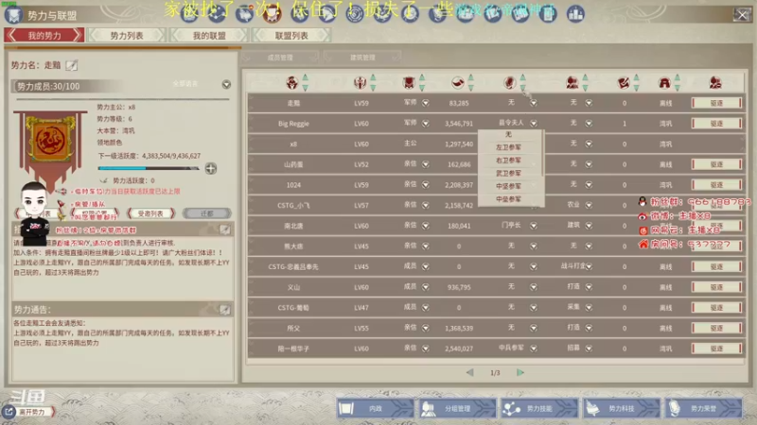This screenshot has height=425, width=757.
Task: Go to next member page arrow
Action: [x=519, y=372]
